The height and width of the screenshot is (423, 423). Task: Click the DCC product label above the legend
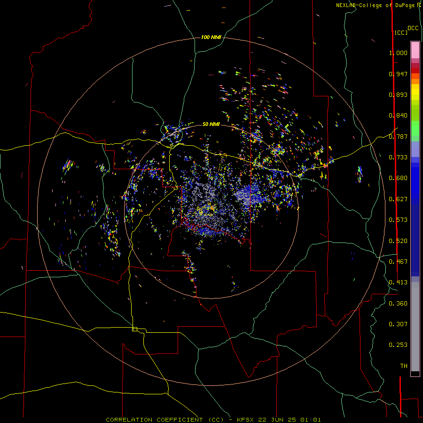click(x=413, y=28)
